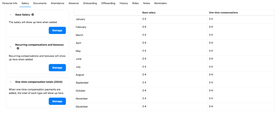Click info icon next to Base Salary
The height and width of the screenshot is (116, 278).
[x=32, y=15]
